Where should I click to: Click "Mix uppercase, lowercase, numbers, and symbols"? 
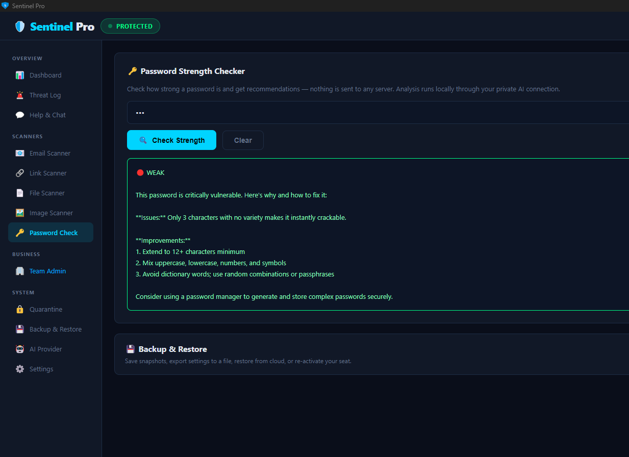[211, 263]
